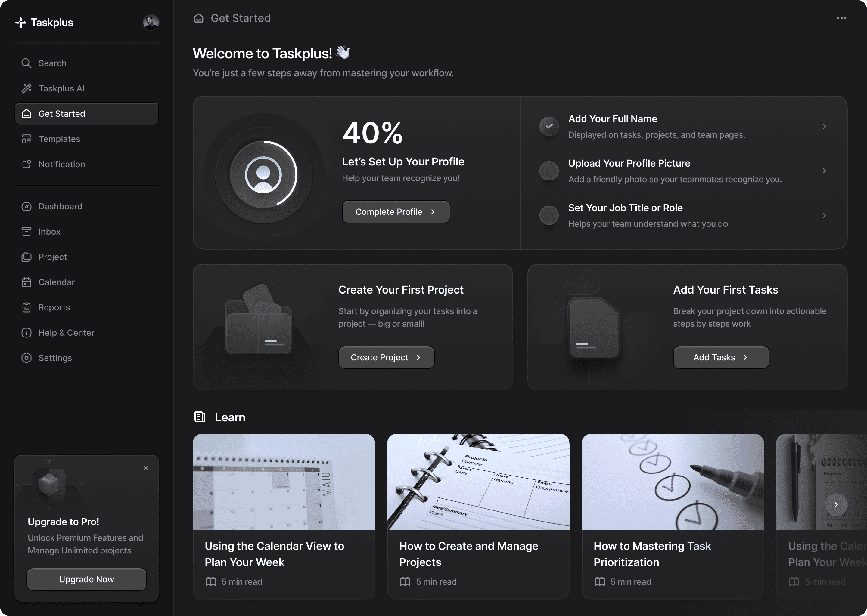Image resolution: width=867 pixels, height=616 pixels.
Task: Click the Search magnifier icon in sidebar
Action: coord(26,63)
